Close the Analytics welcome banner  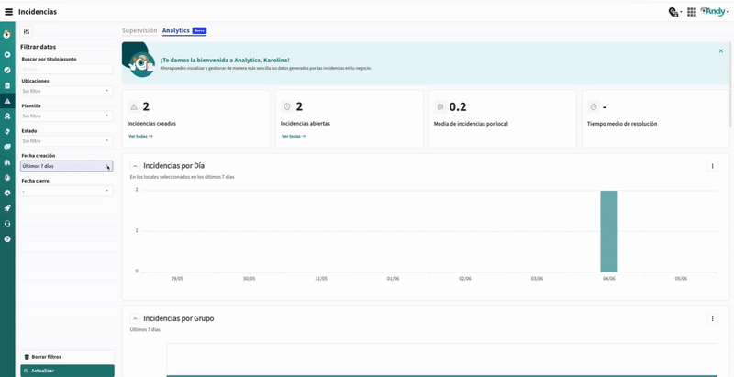tap(721, 51)
